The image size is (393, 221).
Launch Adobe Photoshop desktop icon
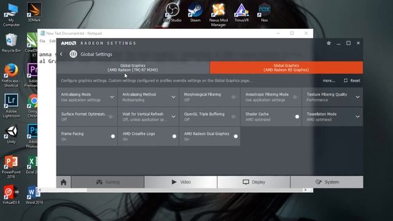click(32, 136)
